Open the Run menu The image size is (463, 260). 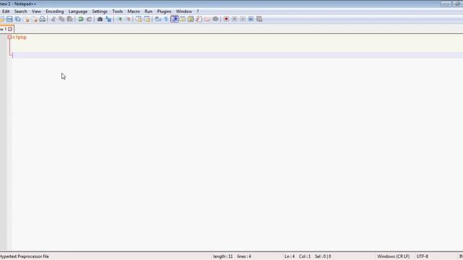[148, 12]
